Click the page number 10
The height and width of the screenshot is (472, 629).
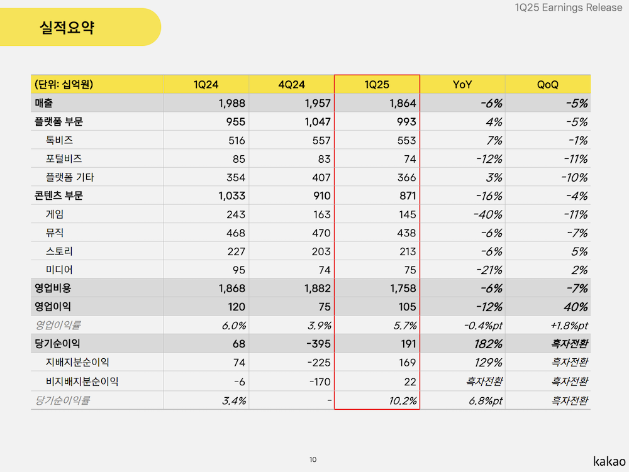(313, 459)
